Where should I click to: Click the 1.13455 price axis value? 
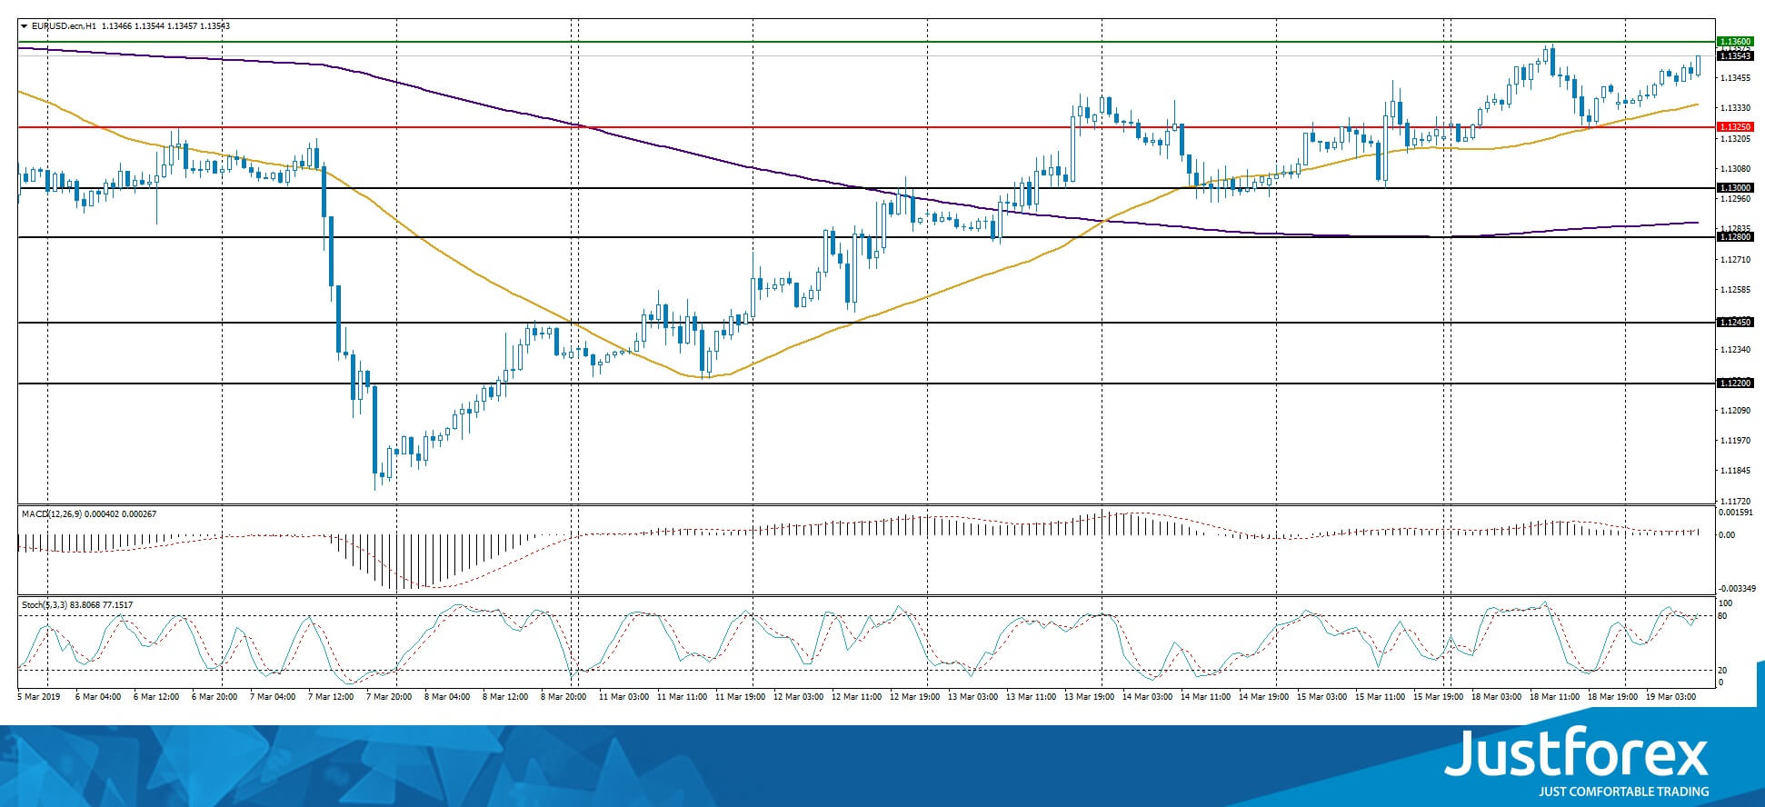[x=1736, y=78]
